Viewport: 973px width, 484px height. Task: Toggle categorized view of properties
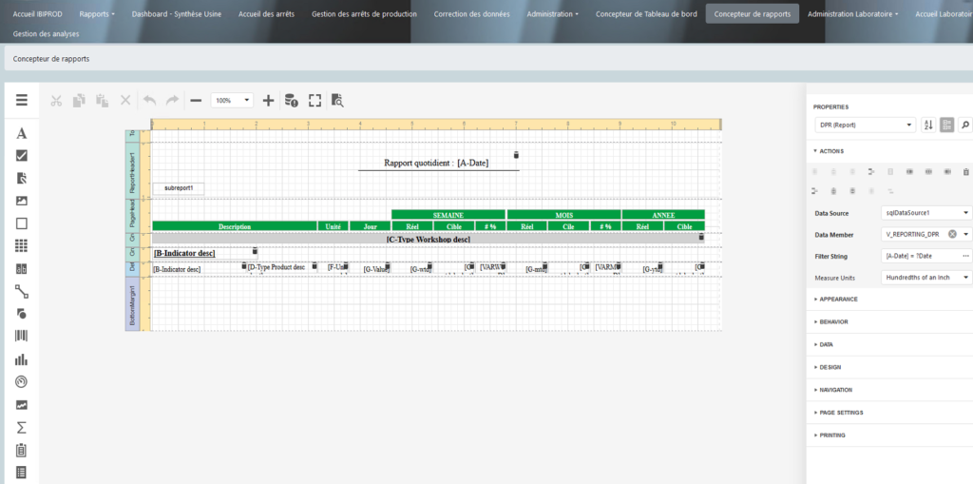946,125
